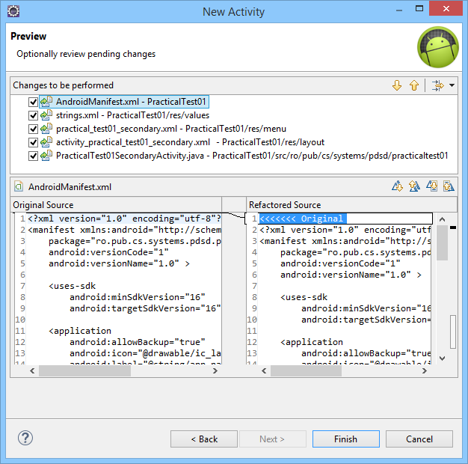This screenshot has width=468, height=464.
Task: Toggle strings.xml change checkbox
Action: (33, 115)
